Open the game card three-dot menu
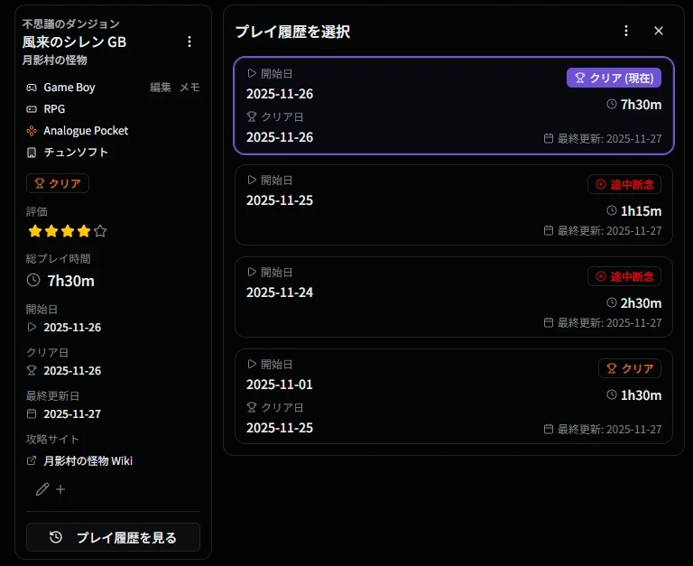 coord(189,42)
